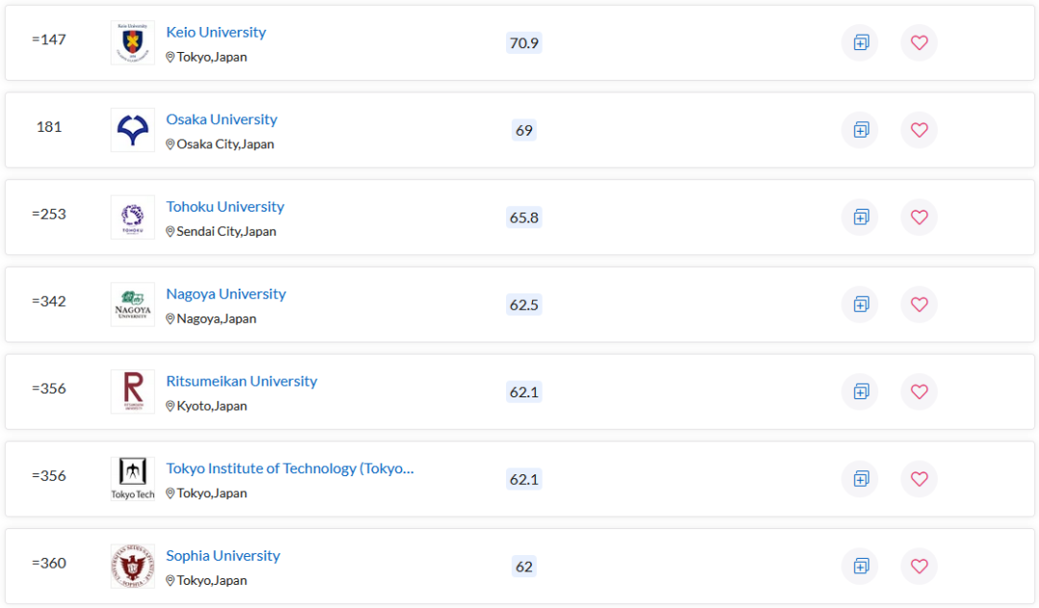
Task: Add Tohoku University to compare list
Action: tap(860, 217)
